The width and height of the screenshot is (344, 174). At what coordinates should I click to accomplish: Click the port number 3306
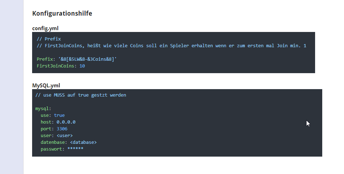[x=62, y=129]
